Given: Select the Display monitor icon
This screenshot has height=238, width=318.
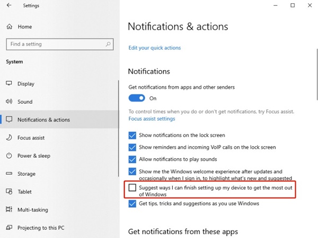Looking at the screenshot, I should (x=9, y=83).
